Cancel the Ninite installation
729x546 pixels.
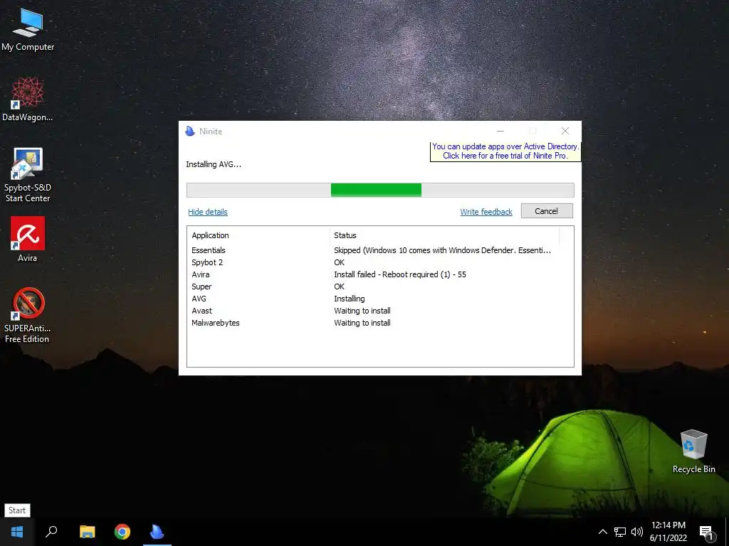tap(547, 211)
